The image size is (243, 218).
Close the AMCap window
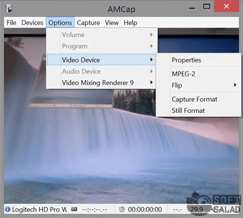click(x=227, y=7)
